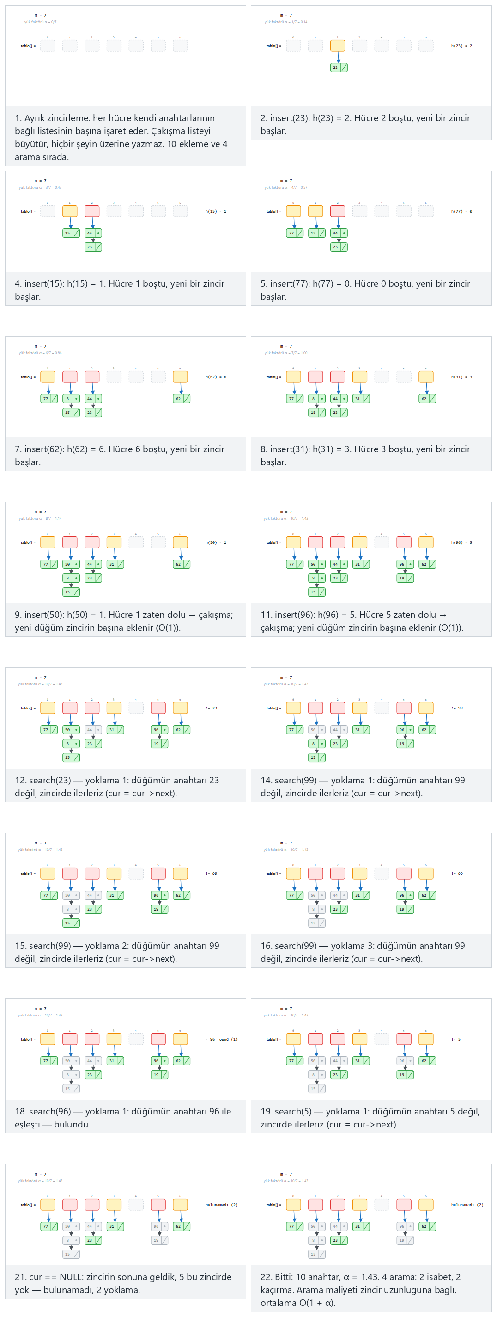
Task: Select the h(23) = 2 label
Action: (461, 46)
